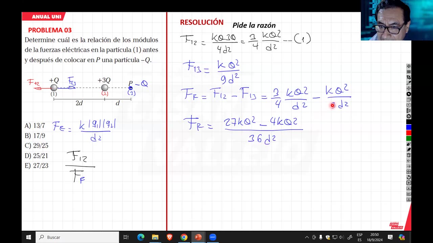The height and width of the screenshot is (243, 433).
Task: Click the microphone tray icon
Action: click(321, 237)
